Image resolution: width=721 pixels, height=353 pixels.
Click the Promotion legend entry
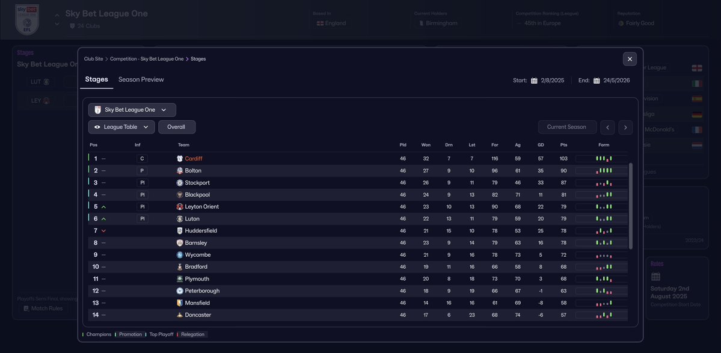click(130, 334)
